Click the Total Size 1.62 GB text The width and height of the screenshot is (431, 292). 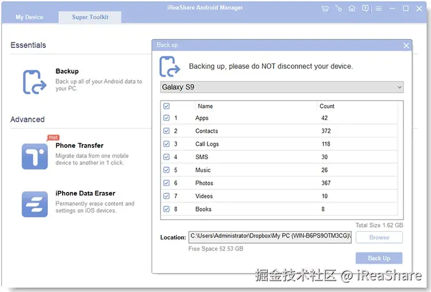coord(379,225)
